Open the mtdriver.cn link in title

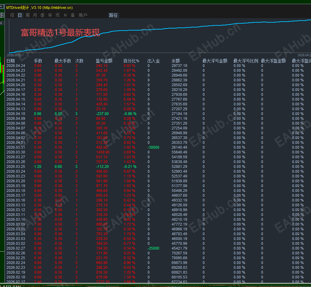[58, 8]
